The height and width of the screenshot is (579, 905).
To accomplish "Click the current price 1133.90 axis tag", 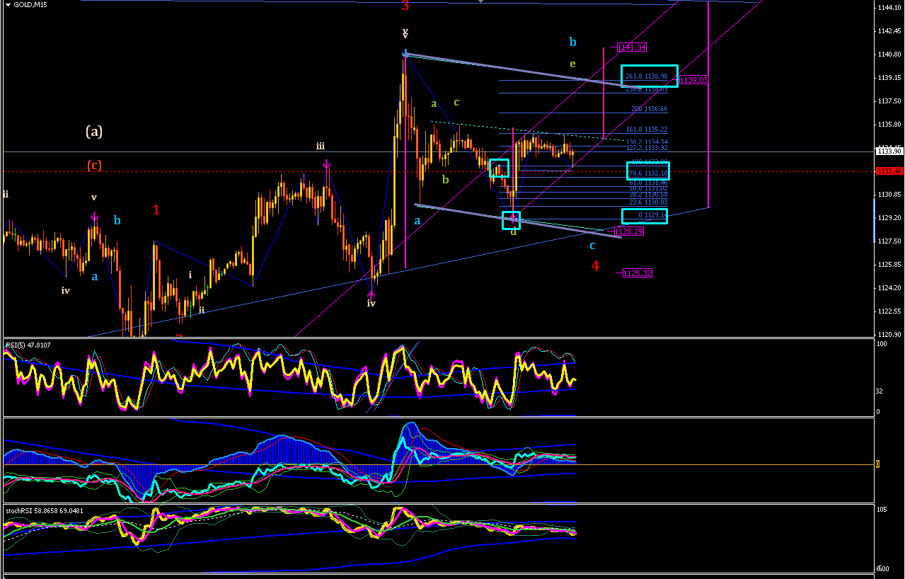I will pos(889,151).
